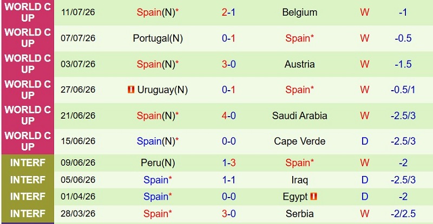Image resolution: width=433 pixels, height=224 pixels.
Task: Click the INTERF label for 28/03/26 match
Action: 28,214
